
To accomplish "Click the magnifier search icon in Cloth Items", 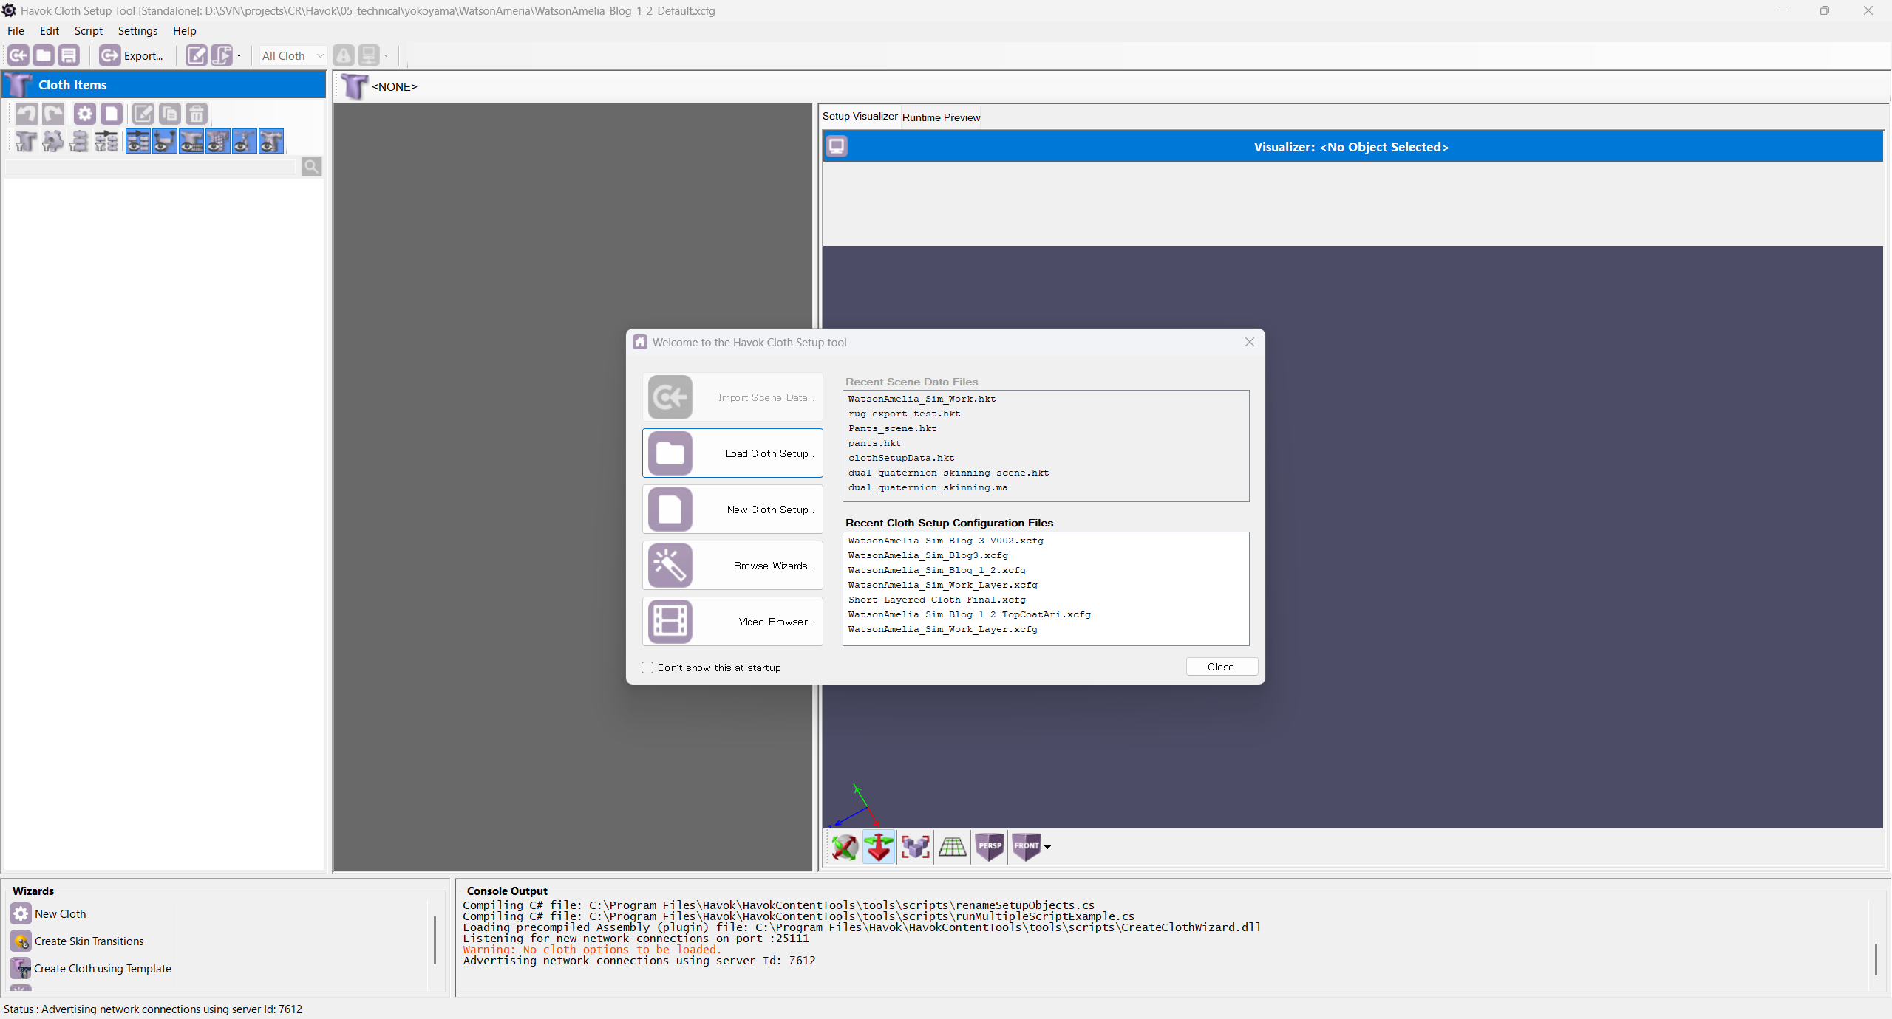I will [x=312, y=167].
